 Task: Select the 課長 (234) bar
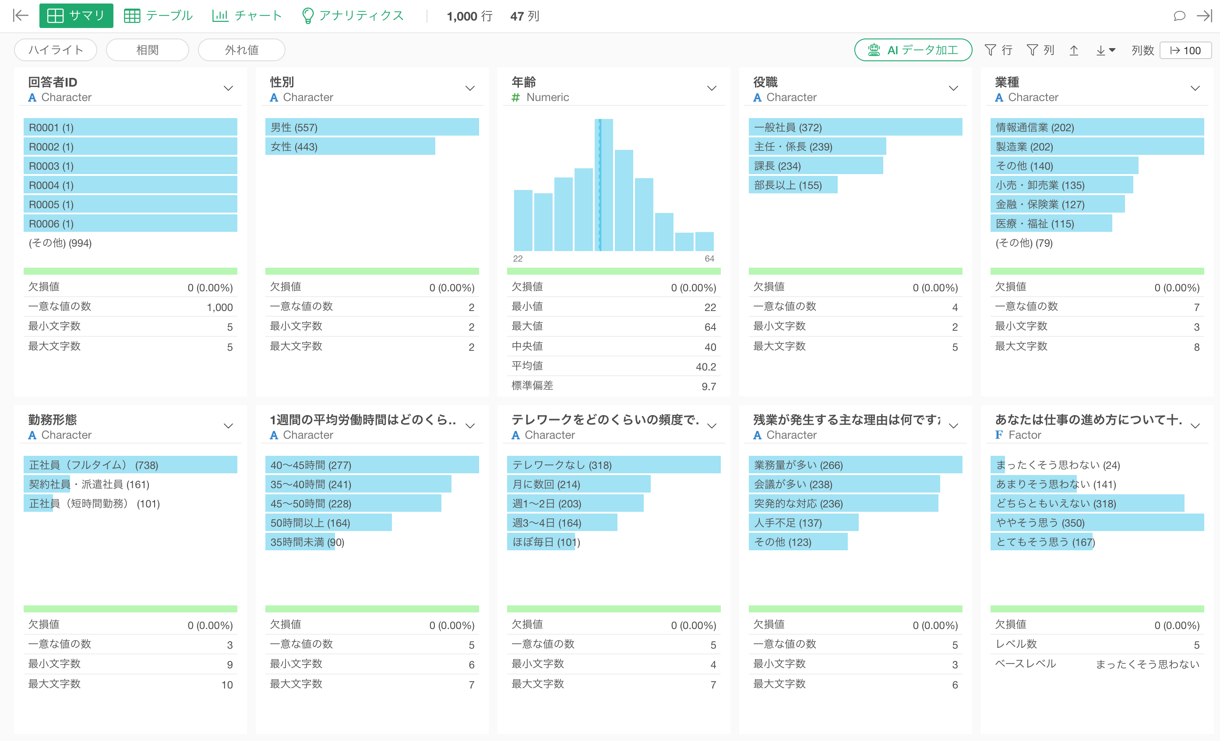click(x=815, y=166)
